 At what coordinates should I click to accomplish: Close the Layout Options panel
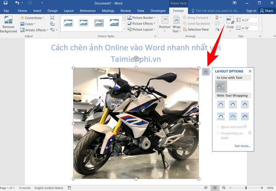(x=250, y=71)
